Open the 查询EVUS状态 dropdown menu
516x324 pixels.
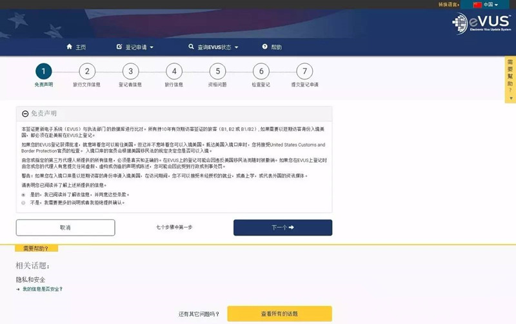click(213, 47)
